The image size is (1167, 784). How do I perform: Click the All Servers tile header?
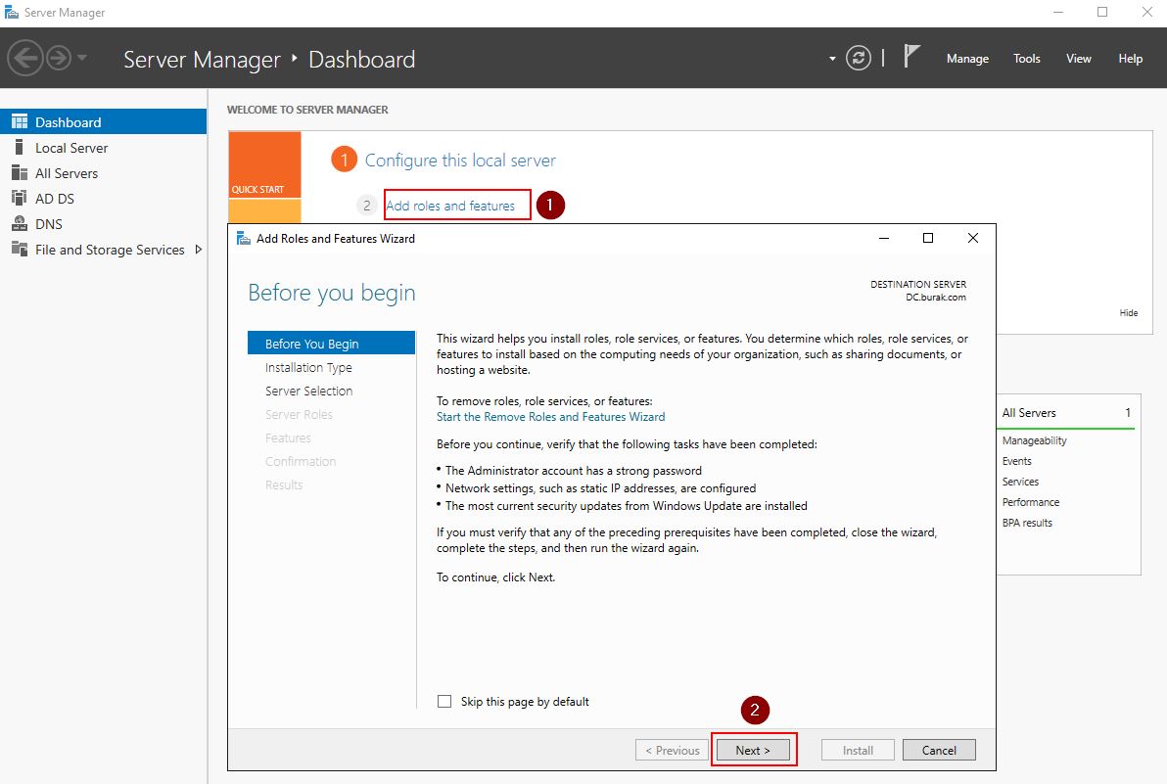click(1066, 413)
